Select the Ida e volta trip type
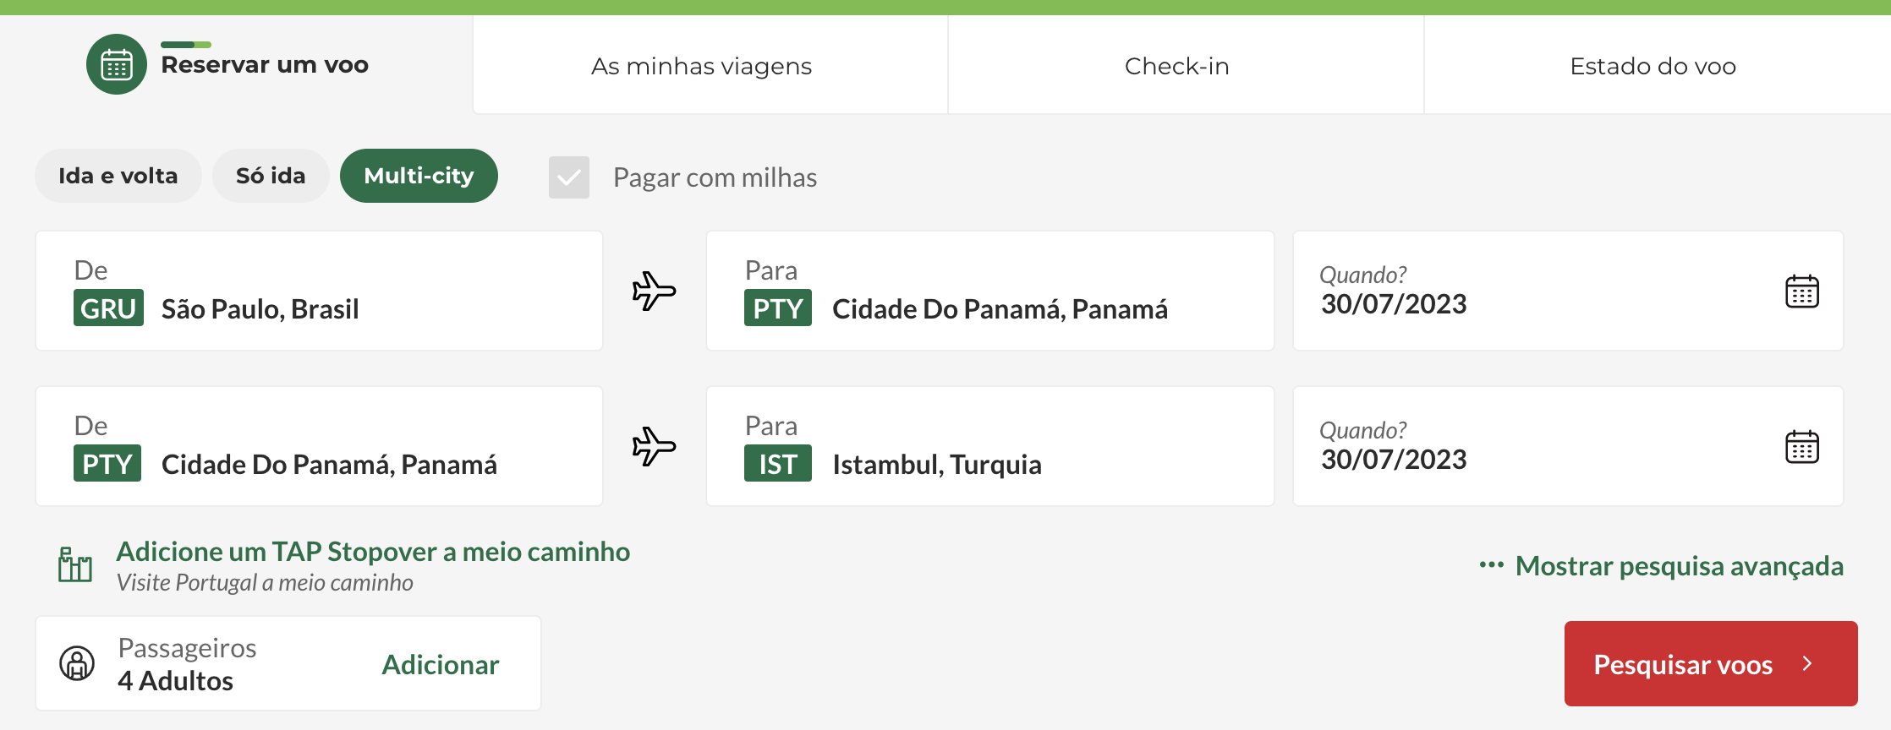This screenshot has height=730, width=1891. (x=118, y=176)
